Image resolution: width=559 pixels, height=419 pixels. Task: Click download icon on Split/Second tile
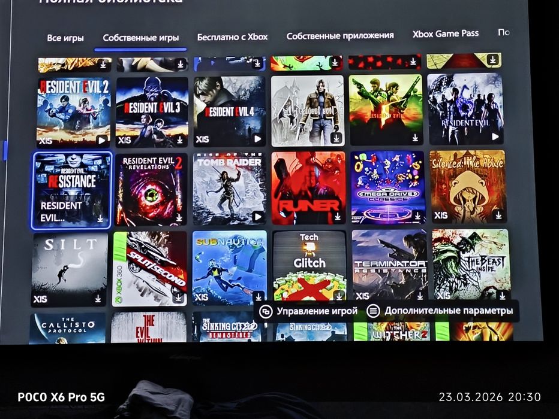pyautogui.click(x=178, y=297)
